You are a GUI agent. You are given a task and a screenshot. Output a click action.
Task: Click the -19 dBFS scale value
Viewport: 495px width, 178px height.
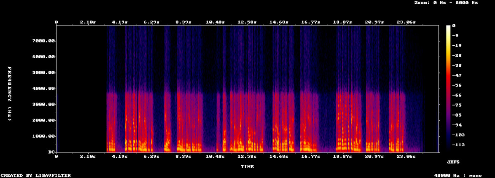point(457,45)
